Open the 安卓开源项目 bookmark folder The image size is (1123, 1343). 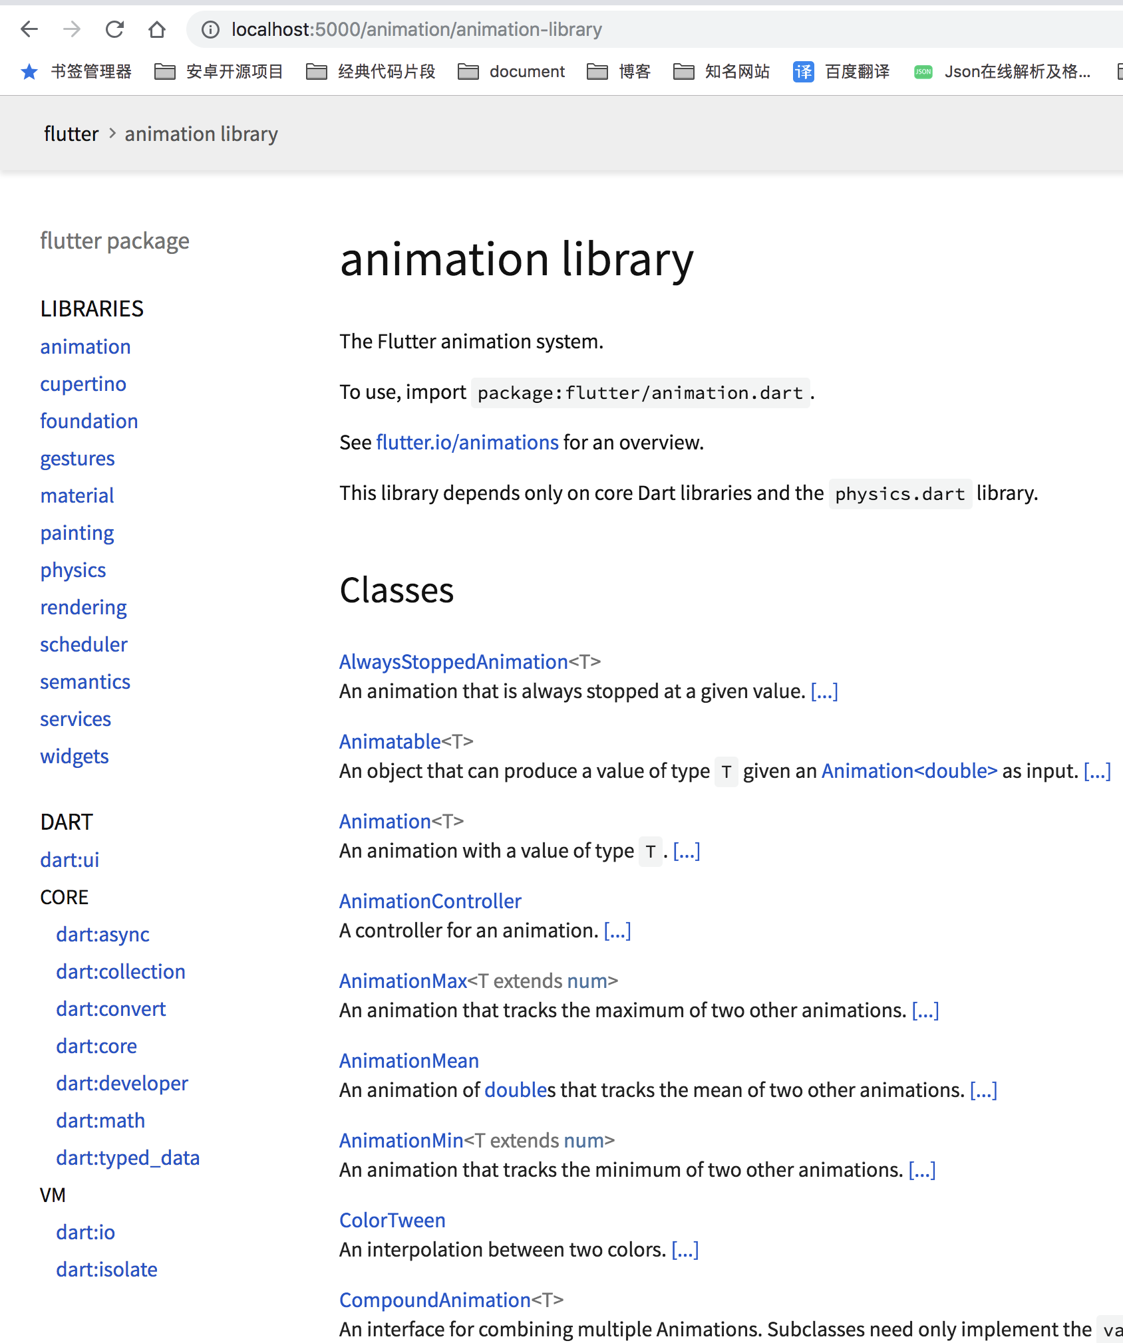click(219, 71)
